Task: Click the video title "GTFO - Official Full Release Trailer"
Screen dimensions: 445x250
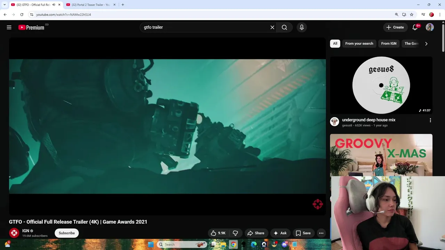Action: coord(78,222)
